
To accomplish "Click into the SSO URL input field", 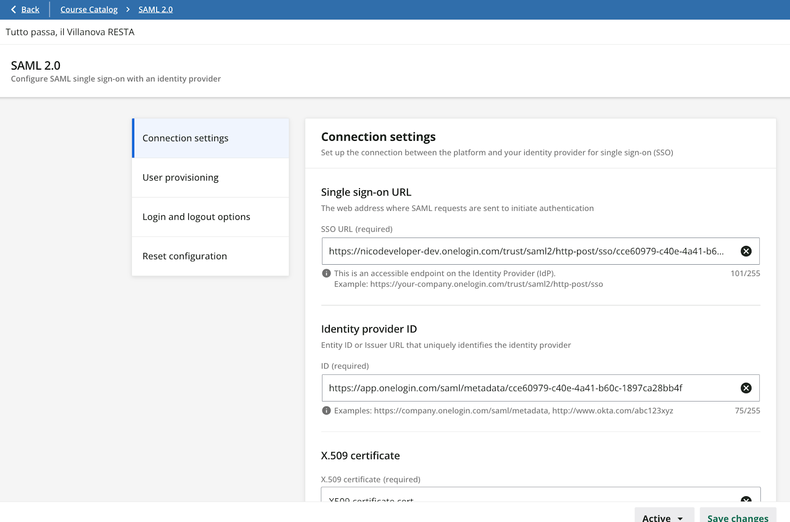I will coord(526,251).
